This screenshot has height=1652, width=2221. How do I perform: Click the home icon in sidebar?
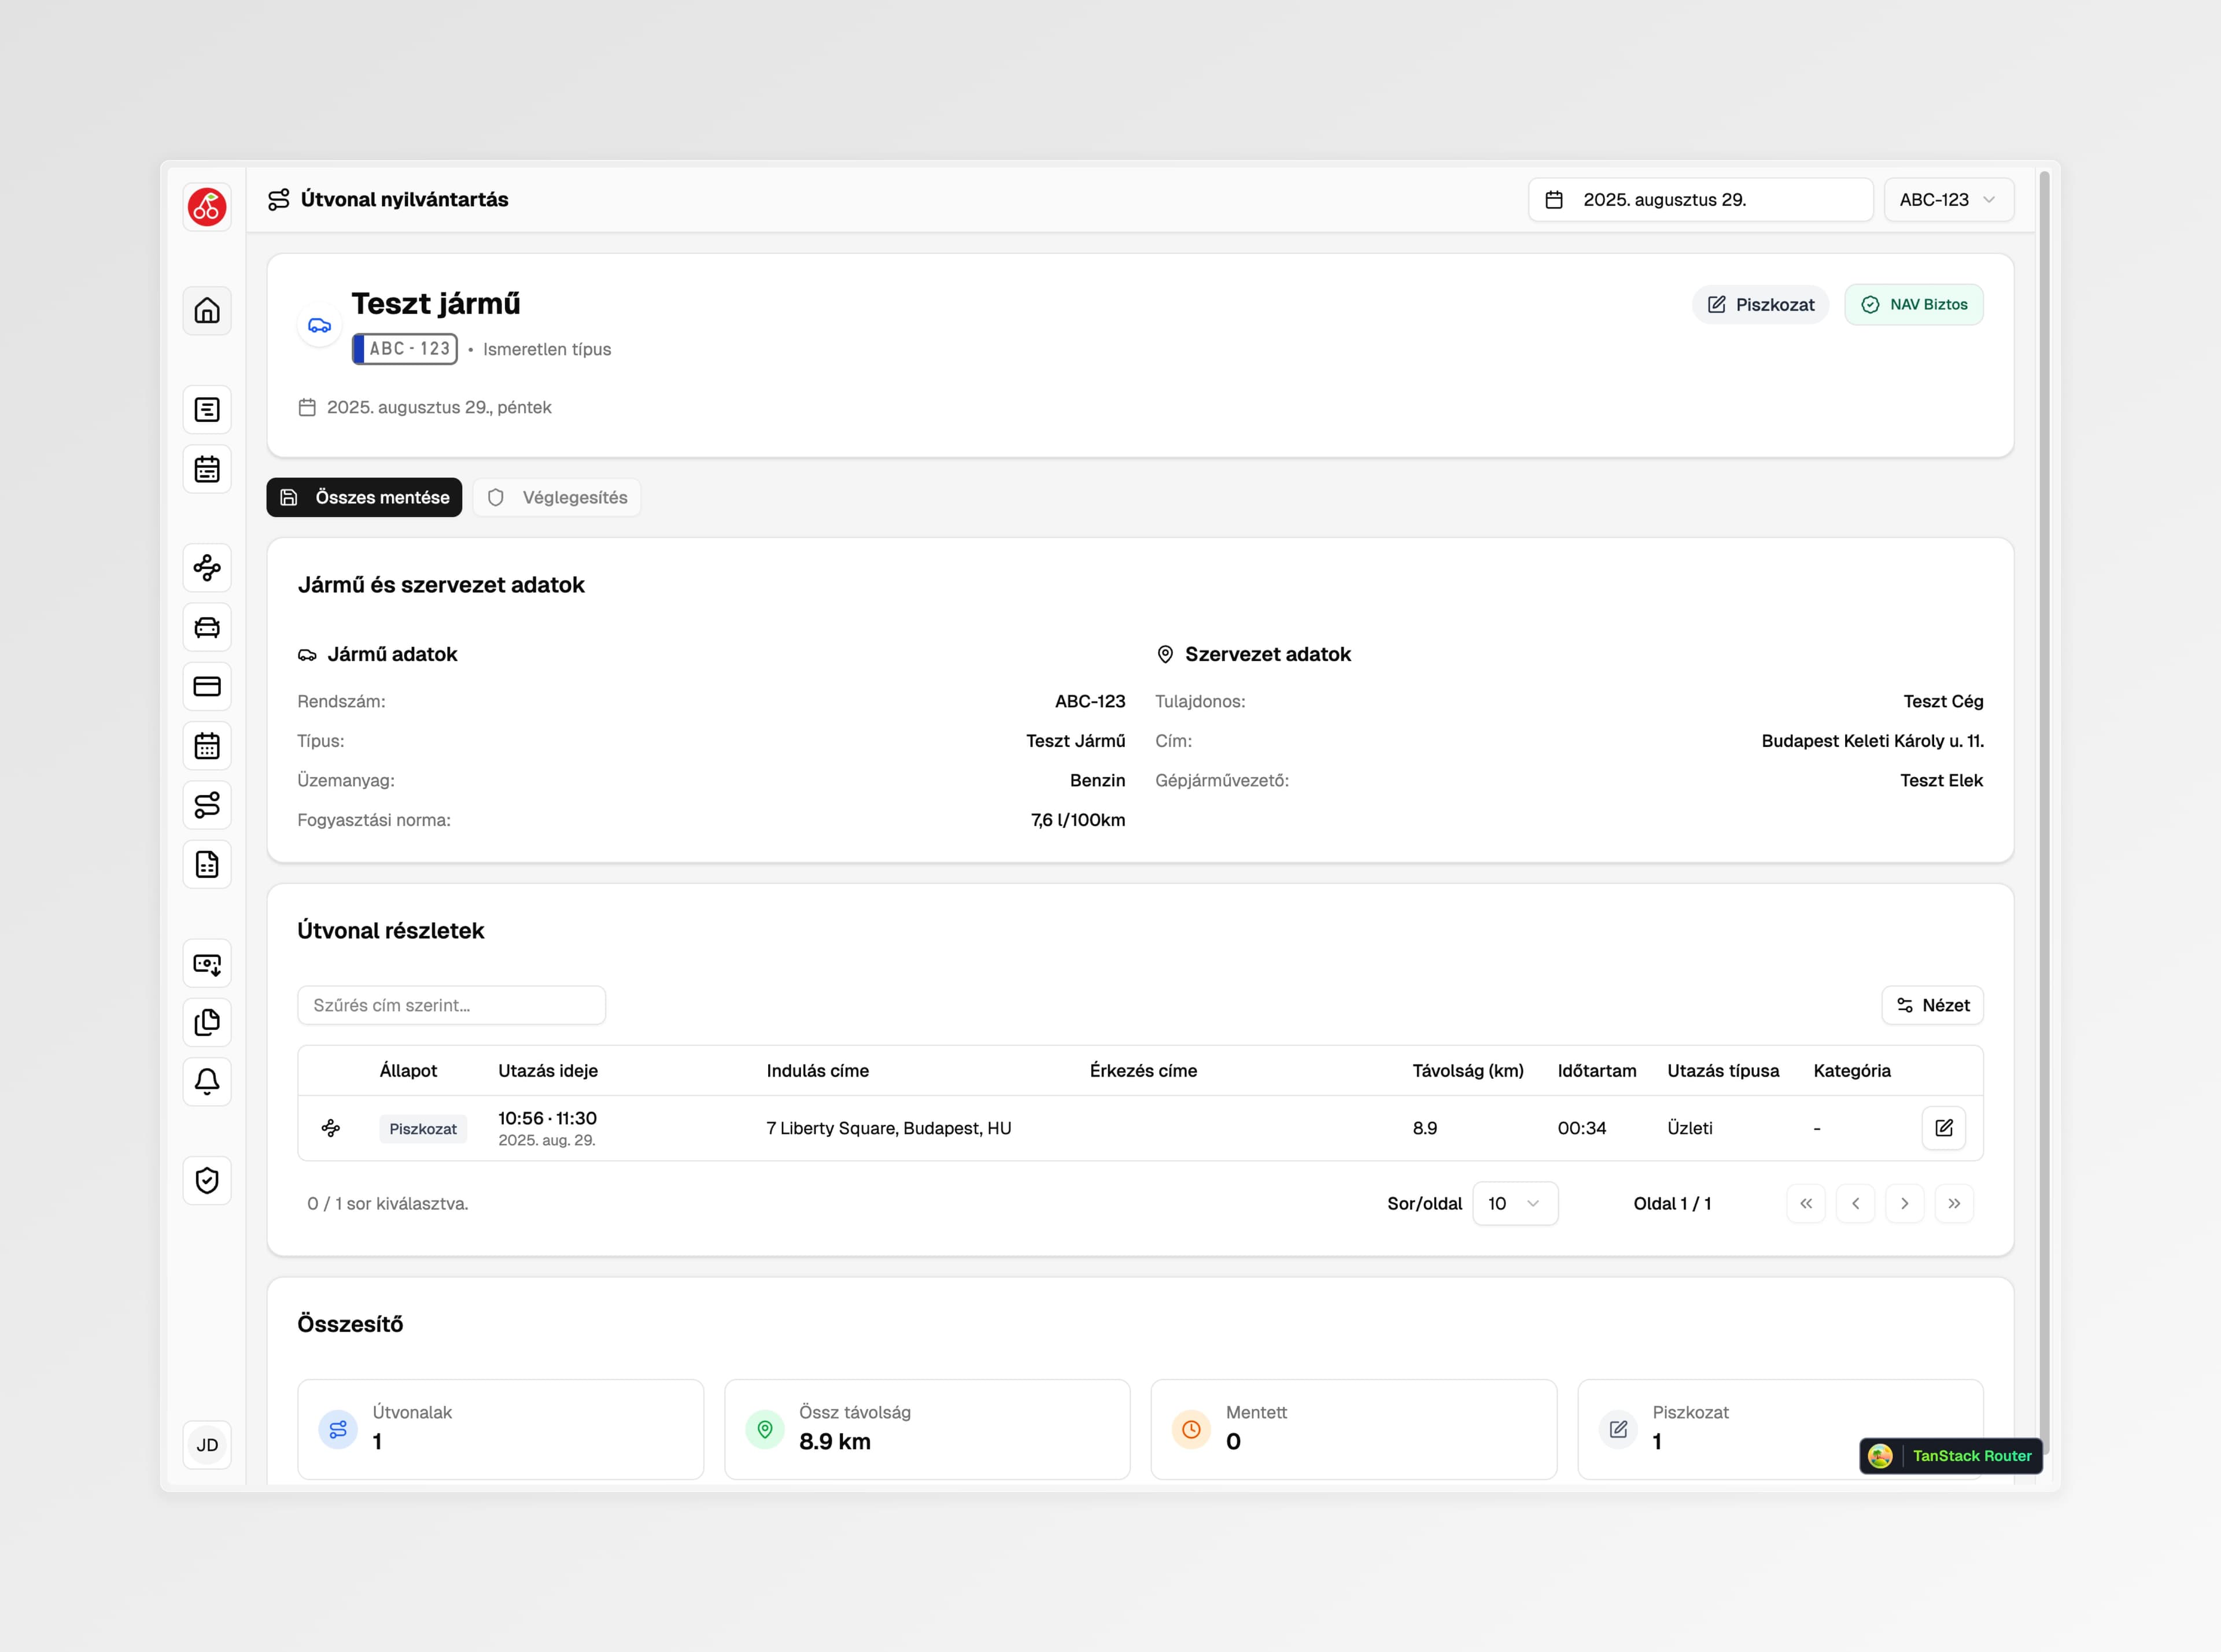pos(207,311)
